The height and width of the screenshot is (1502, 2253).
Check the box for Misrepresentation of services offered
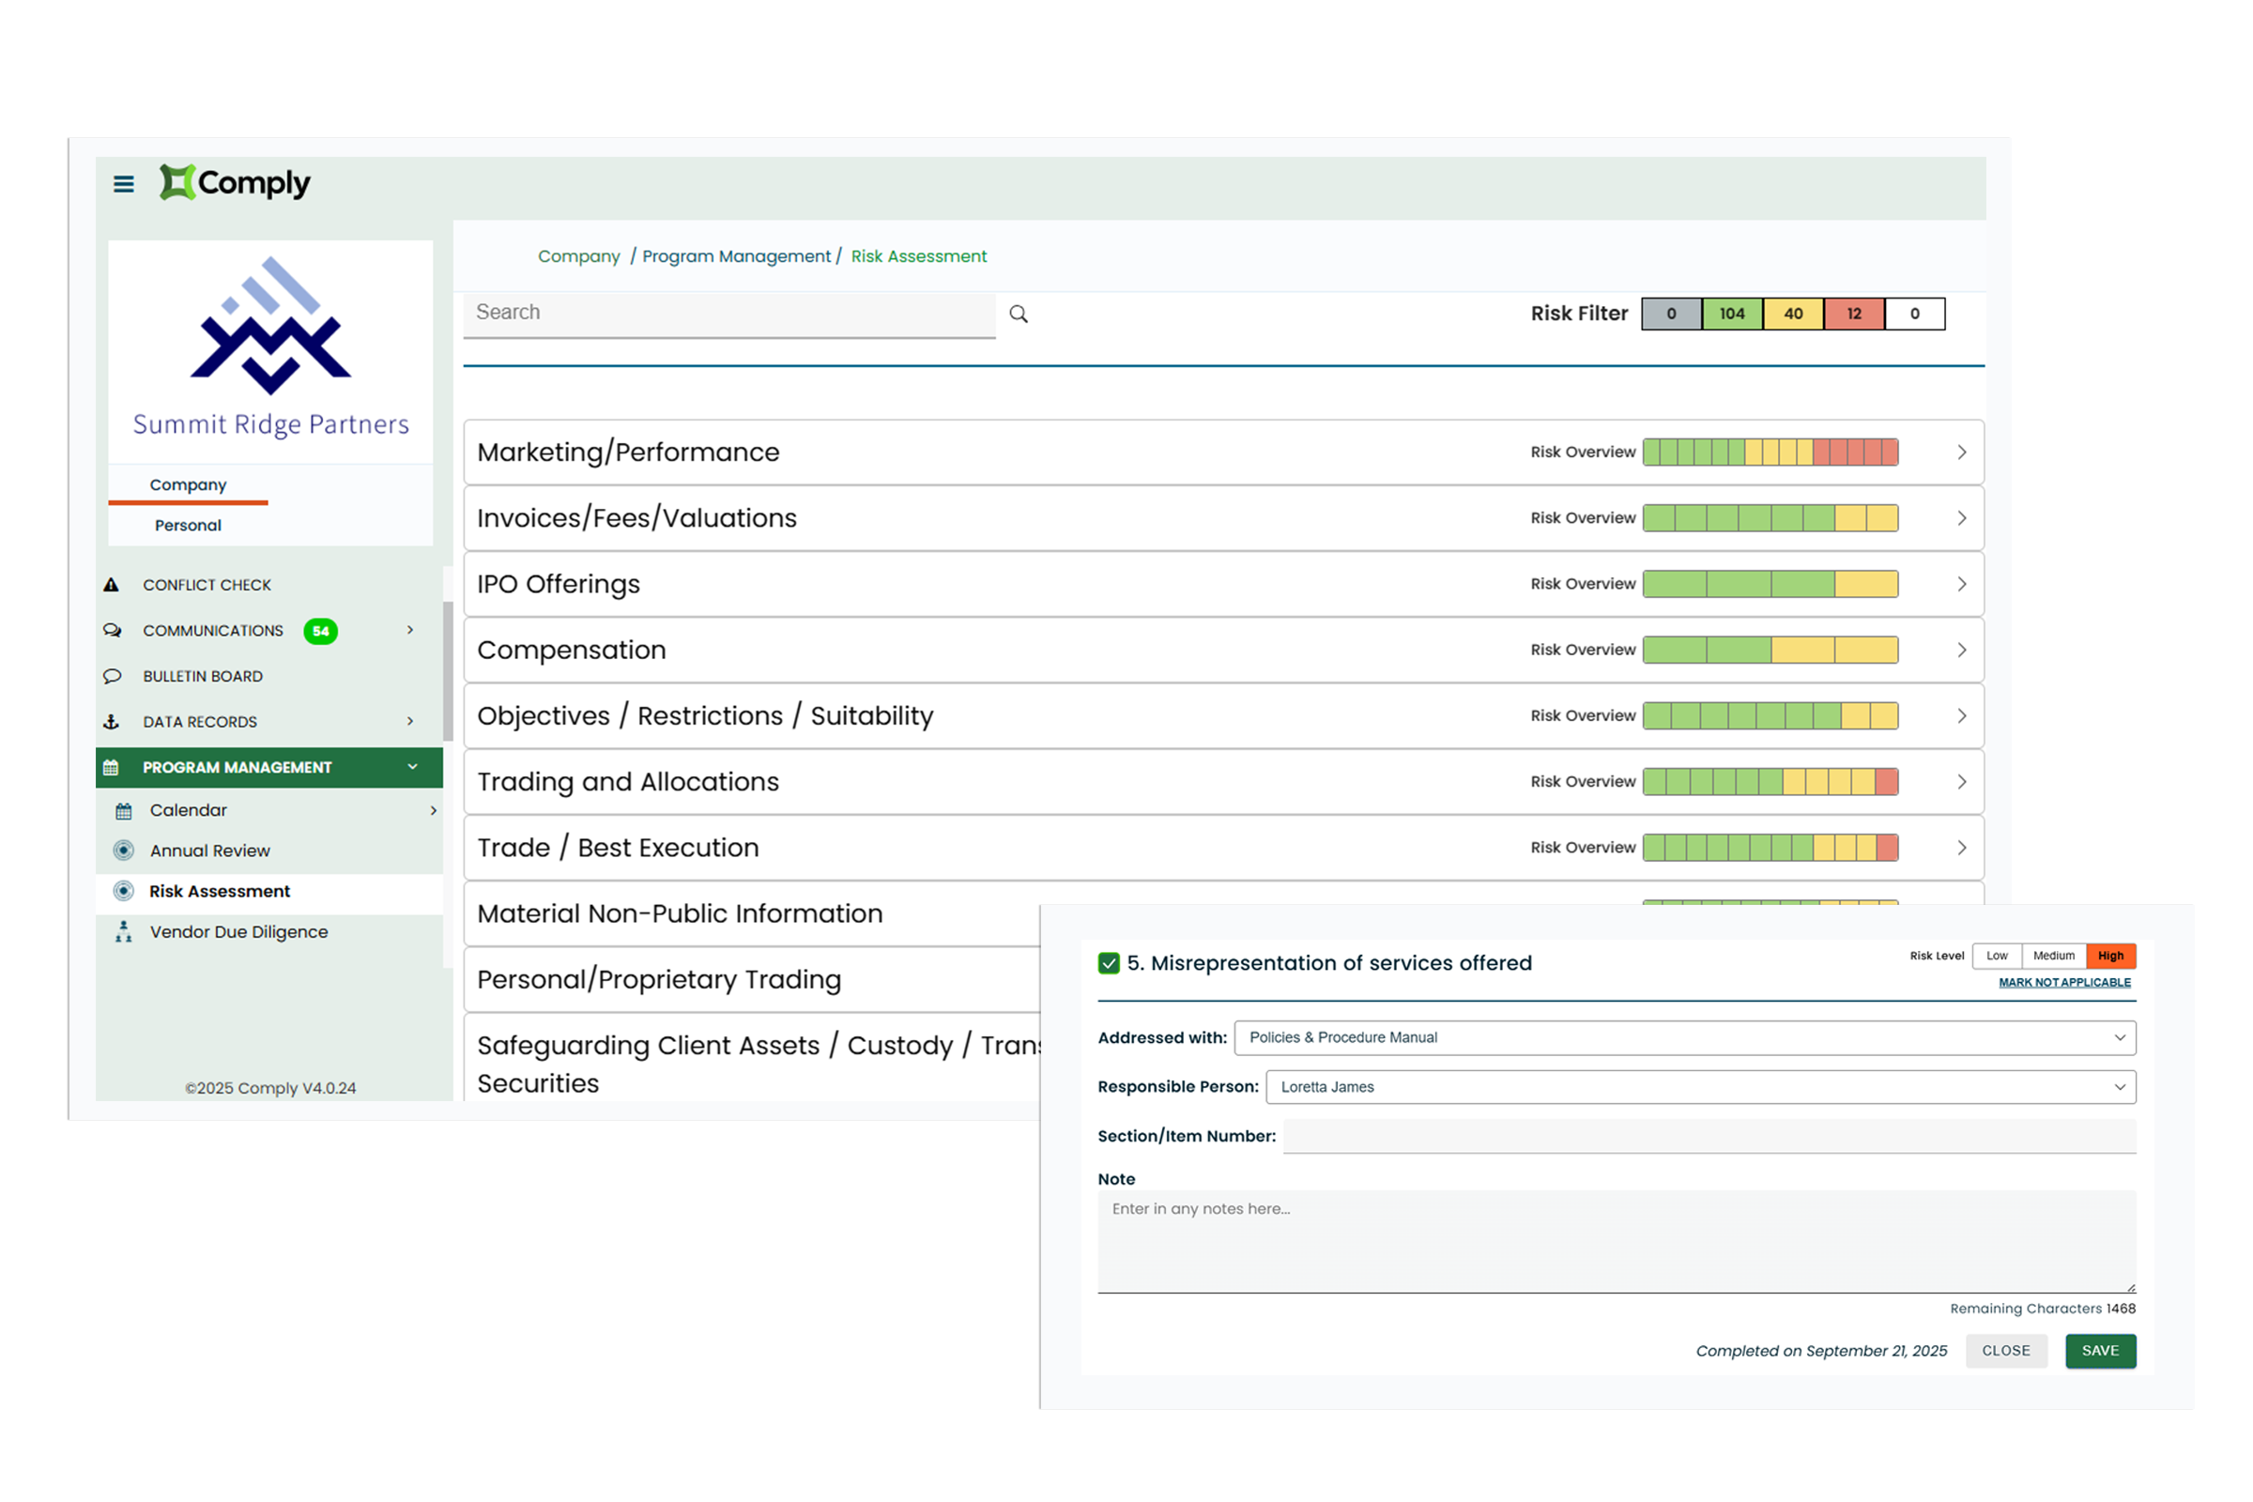tap(1109, 963)
